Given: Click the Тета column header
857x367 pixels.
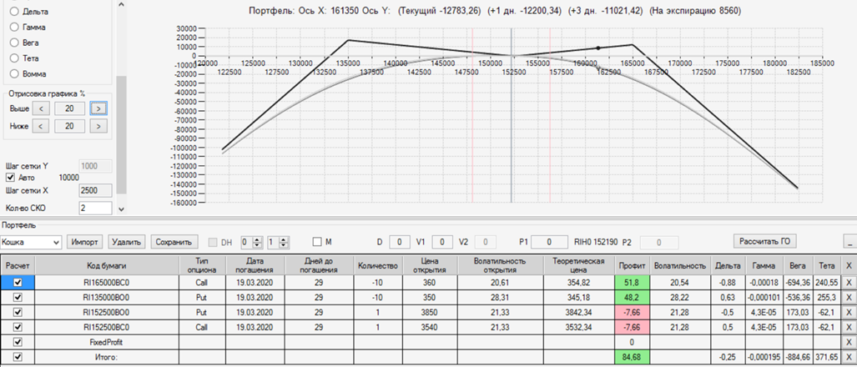Looking at the screenshot, I should 827,265.
